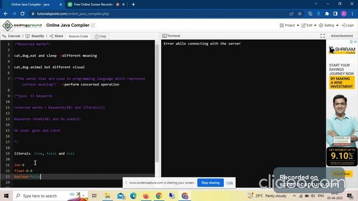Click the 'boolean-false' line 23
358x201 pixels.
coord(27,176)
